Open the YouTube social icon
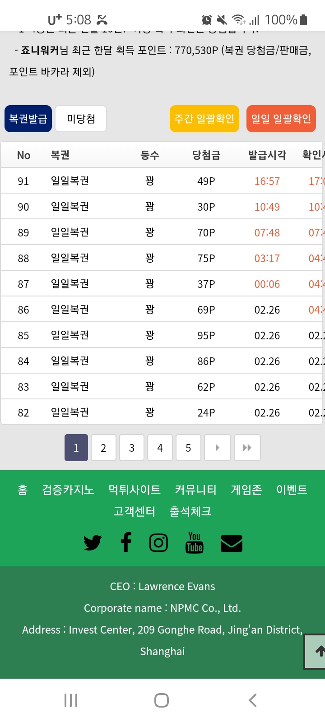Viewport: 325px width, 722px height. tap(195, 542)
